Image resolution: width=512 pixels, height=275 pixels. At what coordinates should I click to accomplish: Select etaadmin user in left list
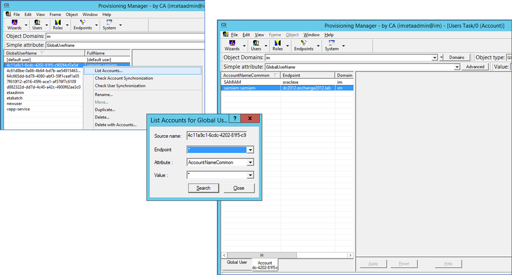coord(15,93)
